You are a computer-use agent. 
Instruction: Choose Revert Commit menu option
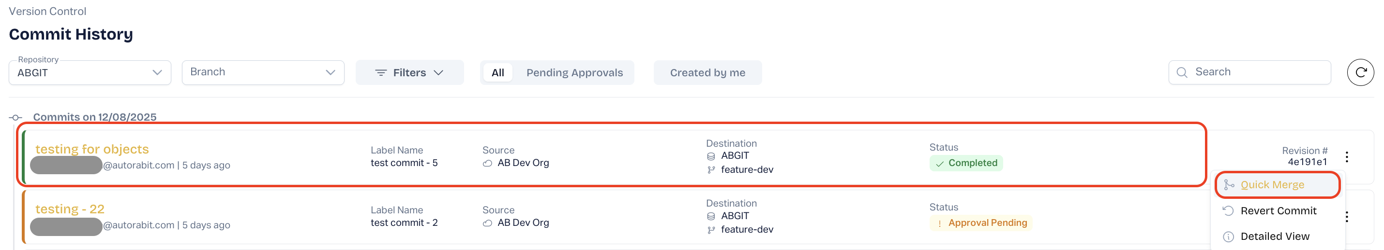pos(1278,211)
